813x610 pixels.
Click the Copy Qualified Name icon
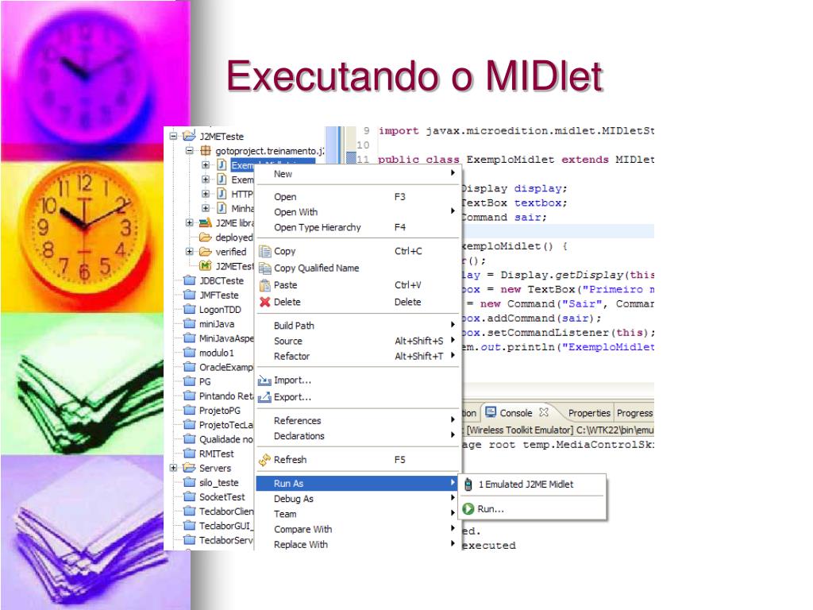[265, 268]
